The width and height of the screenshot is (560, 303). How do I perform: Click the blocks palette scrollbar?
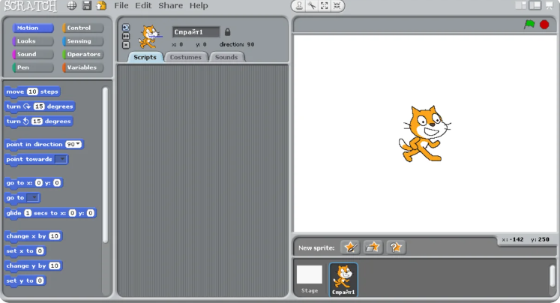pos(105,165)
